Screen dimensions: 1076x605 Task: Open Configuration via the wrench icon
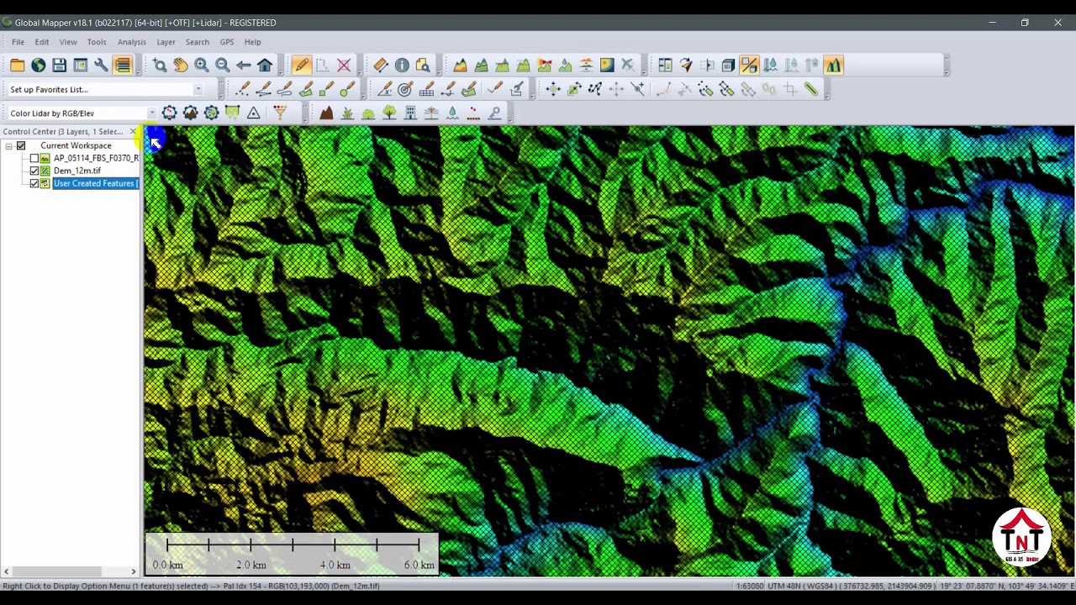click(101, 66)
